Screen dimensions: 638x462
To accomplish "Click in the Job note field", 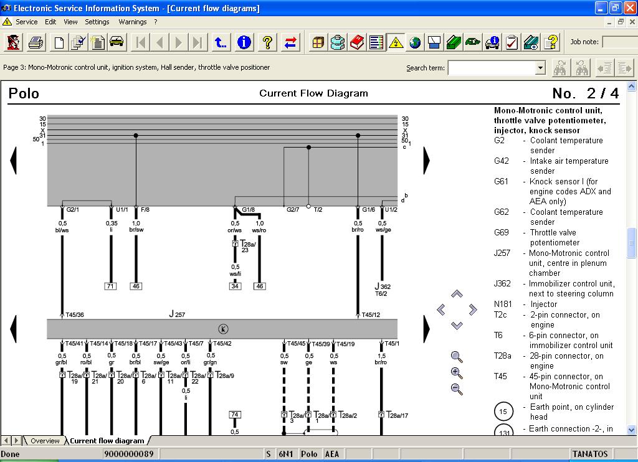I will tap(619, 42).
